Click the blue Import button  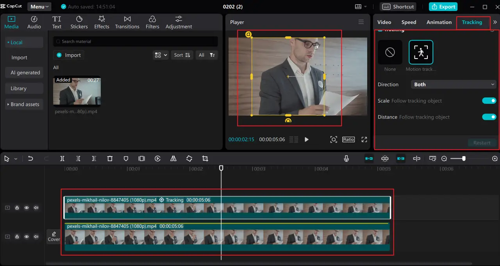point(69,55)
